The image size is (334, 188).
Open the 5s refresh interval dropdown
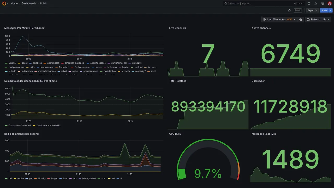326,20
